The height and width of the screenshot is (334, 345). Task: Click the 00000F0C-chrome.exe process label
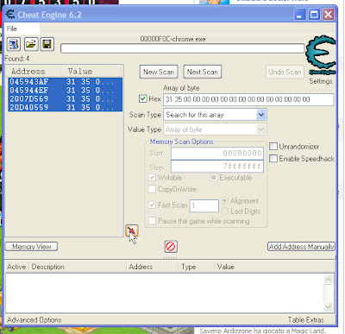click(x=172, y=39)
